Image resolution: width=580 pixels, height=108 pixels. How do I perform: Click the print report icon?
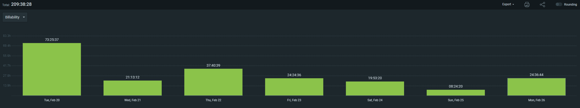coord(527,5)
